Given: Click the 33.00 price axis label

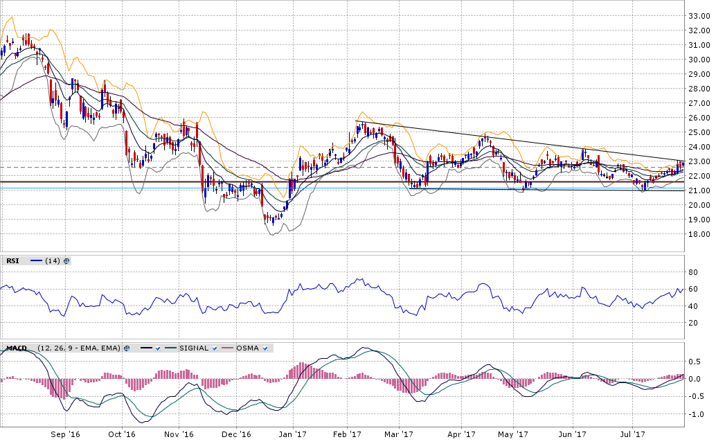Looking at the screenshot, I should pyautogui.click(x=698, y=16).
